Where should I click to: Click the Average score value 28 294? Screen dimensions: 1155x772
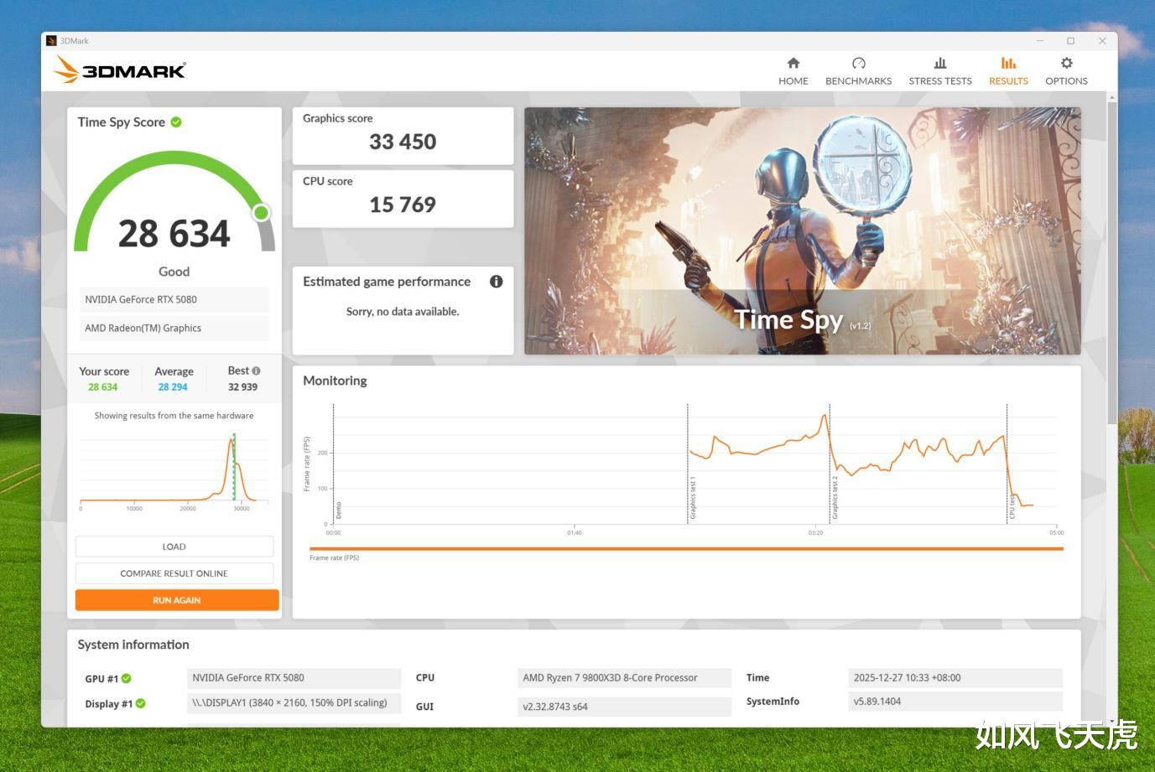[173, 387]
